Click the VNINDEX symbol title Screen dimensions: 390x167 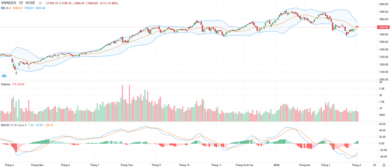pyautogui.click(x=9, y=3)
